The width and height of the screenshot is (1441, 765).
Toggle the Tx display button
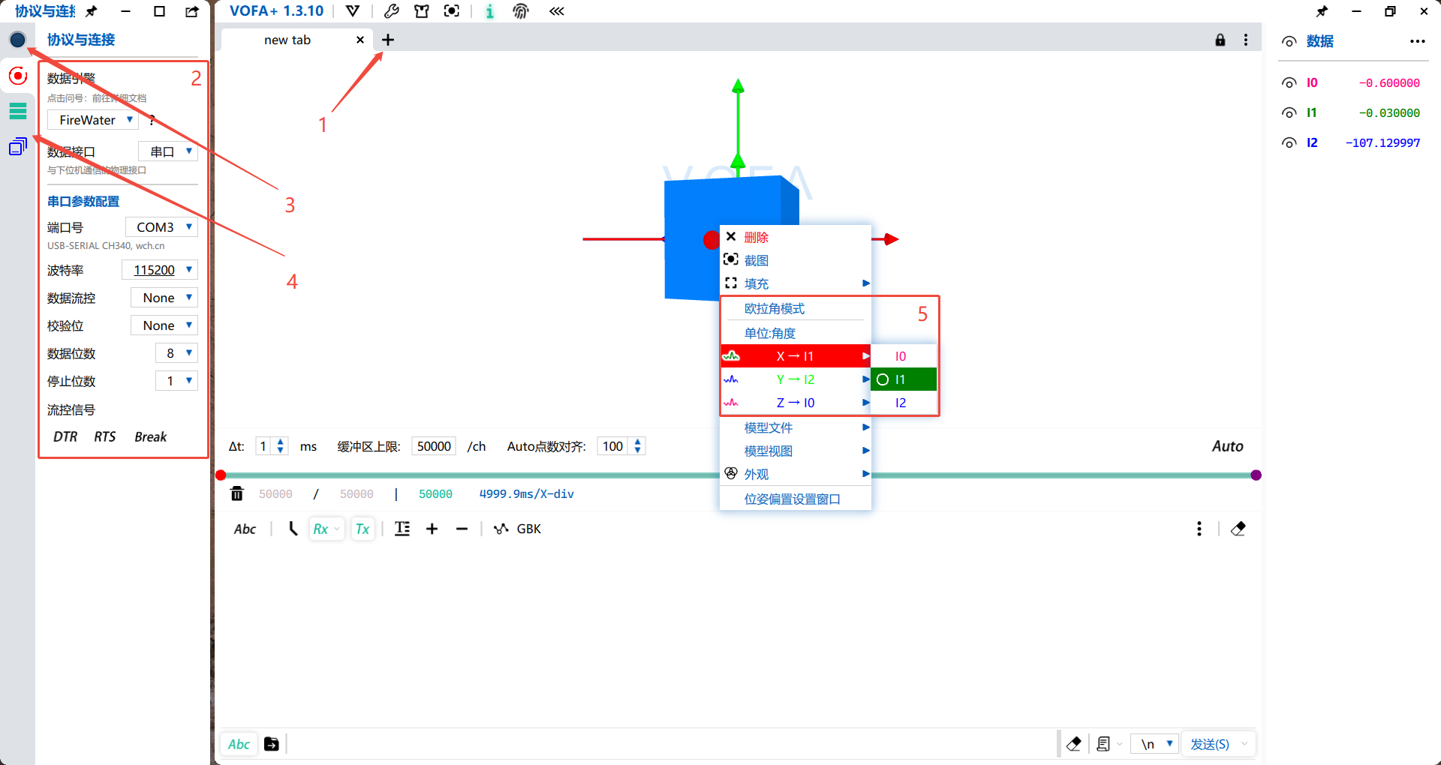363,529
